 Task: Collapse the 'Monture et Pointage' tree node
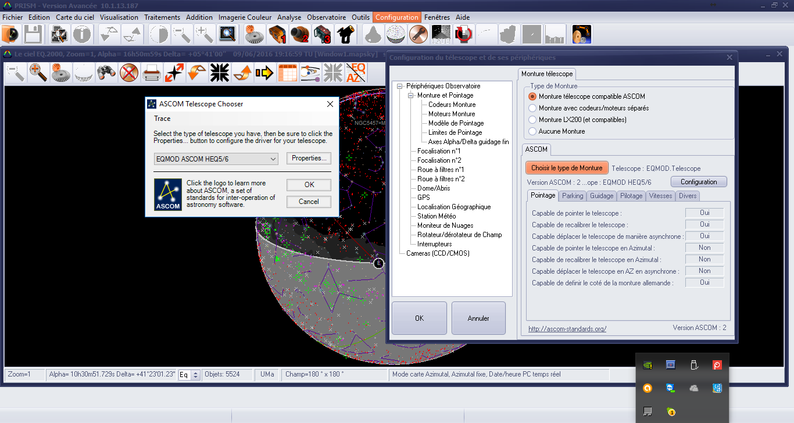coord(410,95)
